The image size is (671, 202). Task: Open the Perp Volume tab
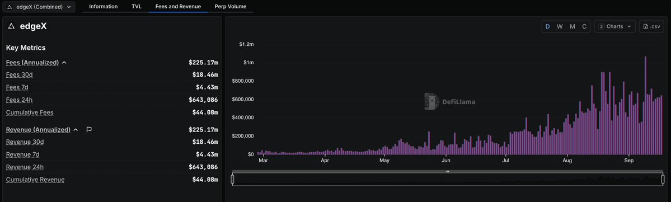231,6
